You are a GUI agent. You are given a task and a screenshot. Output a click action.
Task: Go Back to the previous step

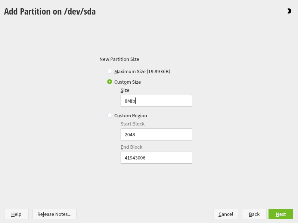254,214
